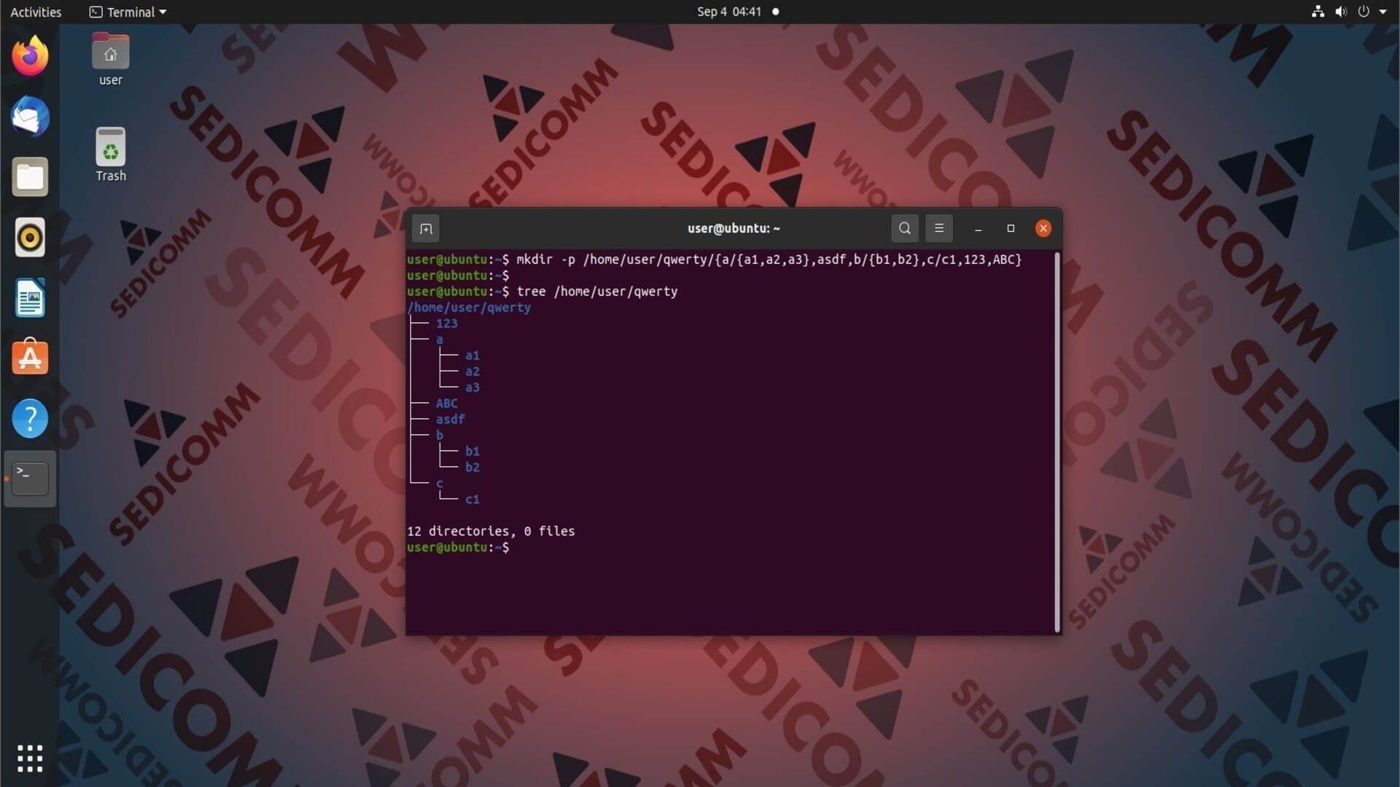Launch Thunderbird mail from the dock
Screen dimensions: 1400x787
(x=30, y=117)
